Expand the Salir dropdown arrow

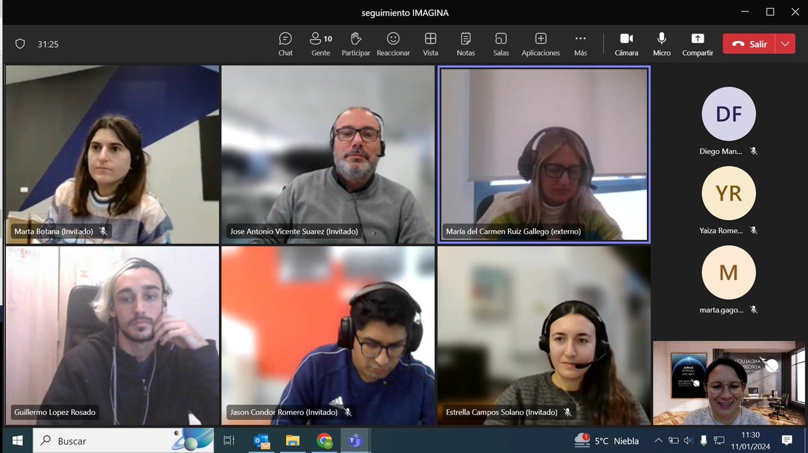(x=786, y=44)
